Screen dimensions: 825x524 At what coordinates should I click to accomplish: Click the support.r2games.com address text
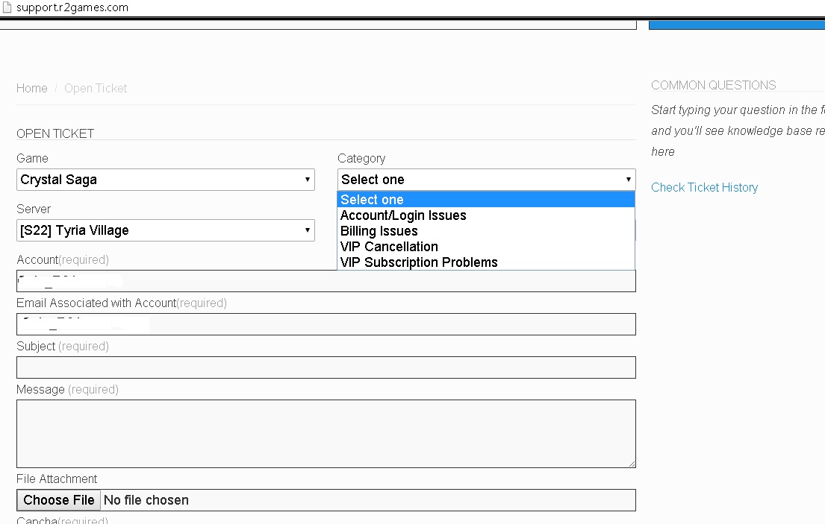click(72, 7)
